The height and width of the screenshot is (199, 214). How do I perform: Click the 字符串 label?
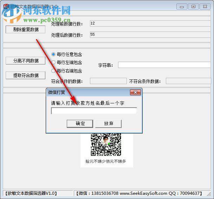(106, 65)
